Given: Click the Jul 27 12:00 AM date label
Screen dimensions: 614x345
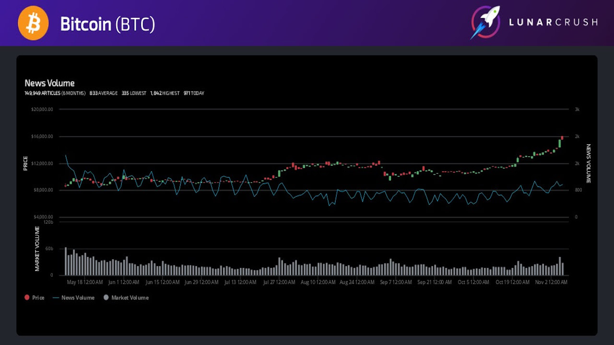Looking at the screenshot, I should point(279,282).
